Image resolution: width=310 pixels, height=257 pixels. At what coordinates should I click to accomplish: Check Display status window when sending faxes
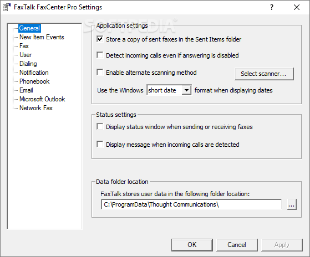click(x=100, y=126)
